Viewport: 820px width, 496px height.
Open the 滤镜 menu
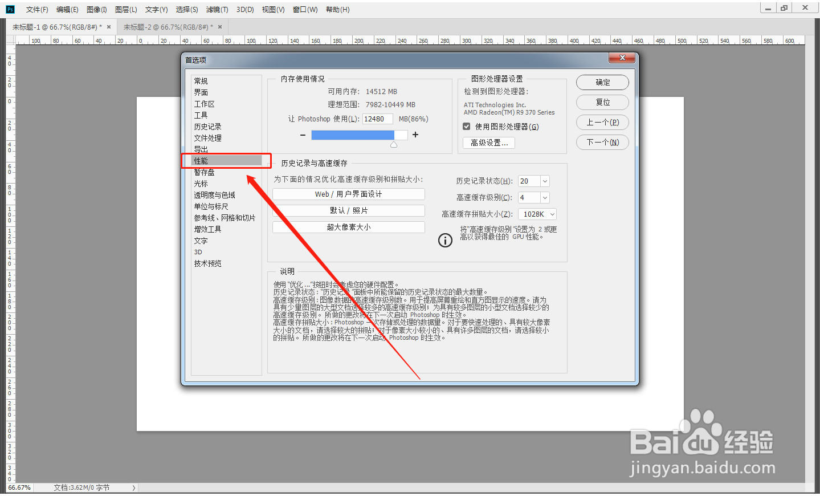coord(217,9)
